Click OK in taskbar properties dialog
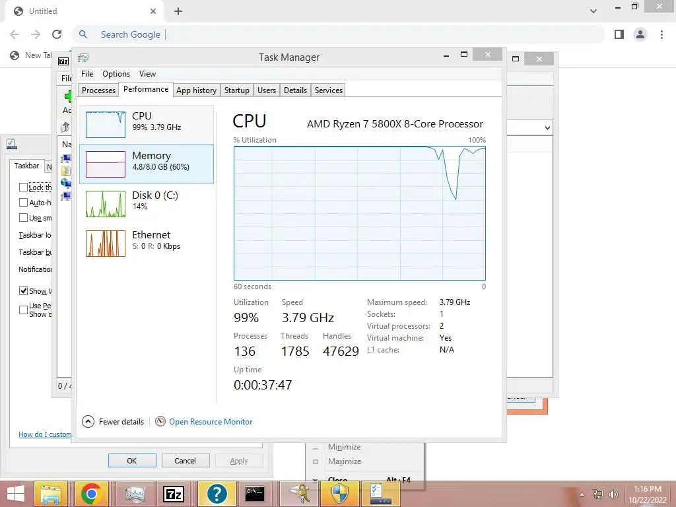The height and width of the screenshot is (507, 676). click(x=132, y=460)
